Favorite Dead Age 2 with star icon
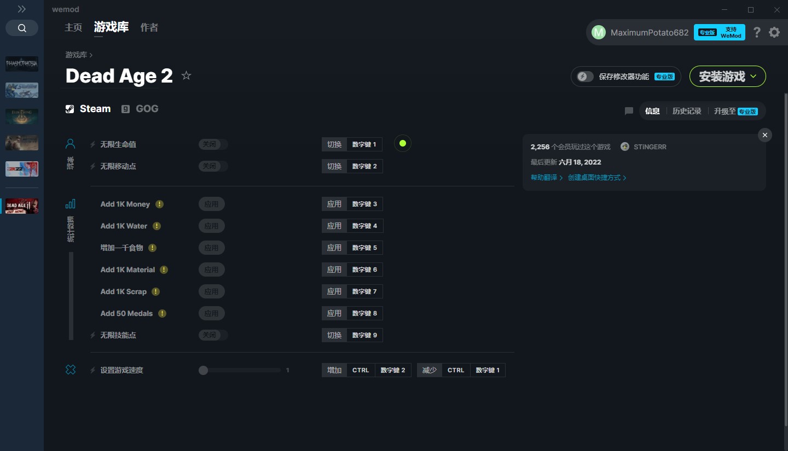The image size is (788, 451). 186,75
